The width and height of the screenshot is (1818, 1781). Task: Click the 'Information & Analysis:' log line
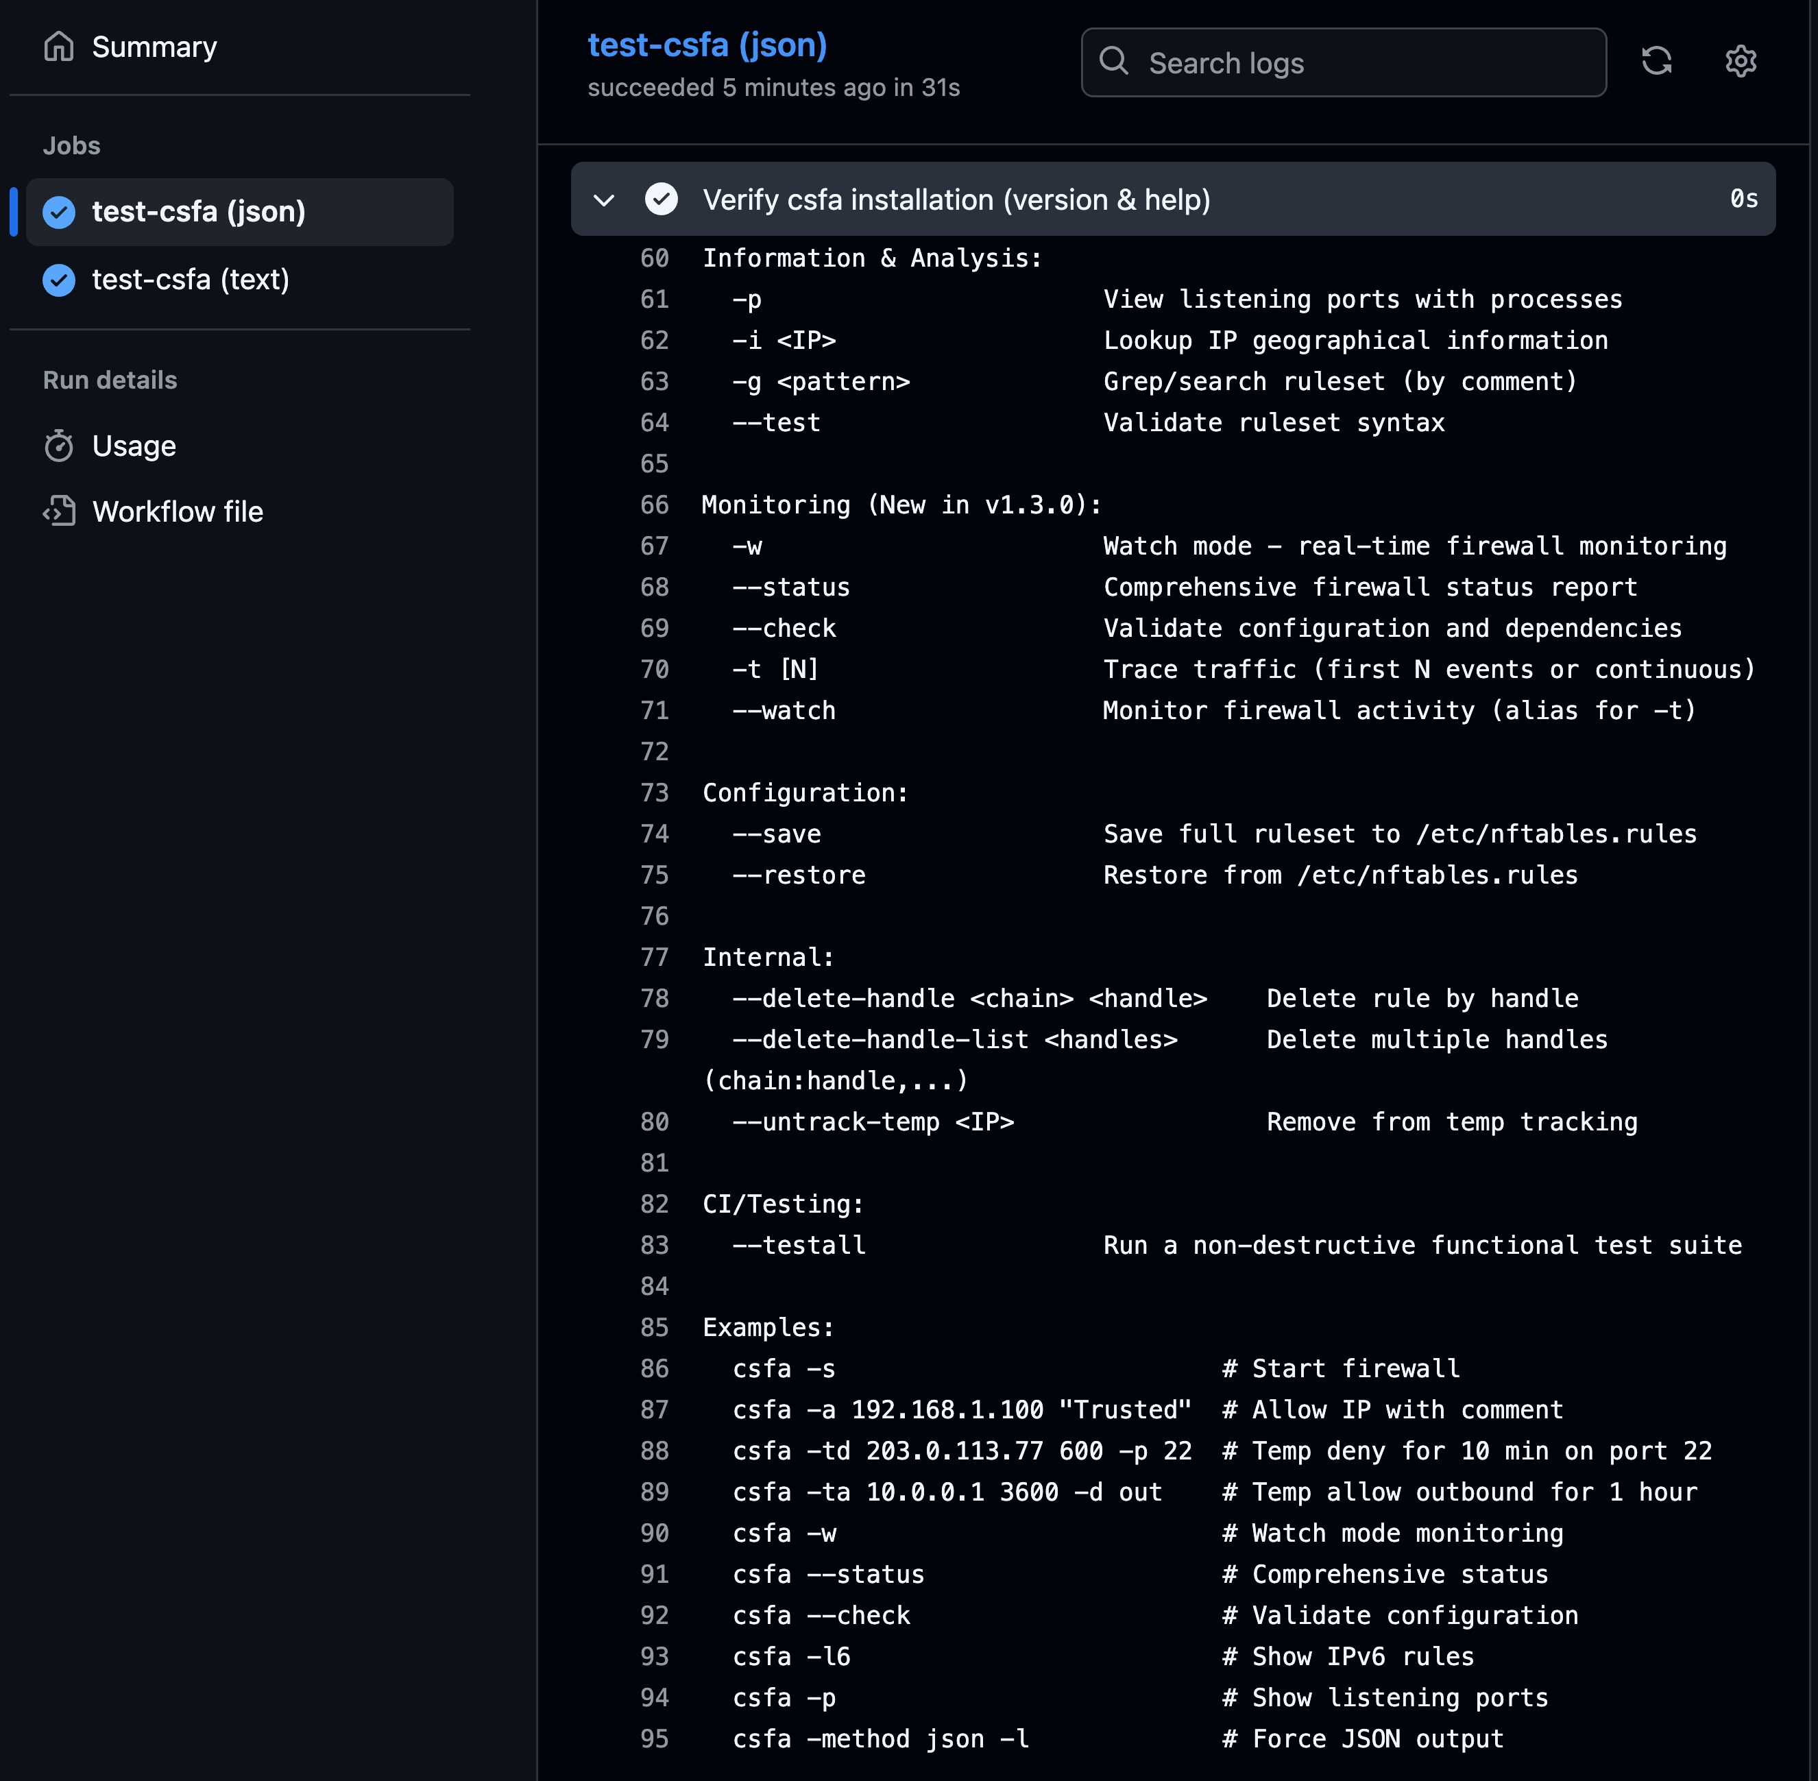tap(871, 258)
